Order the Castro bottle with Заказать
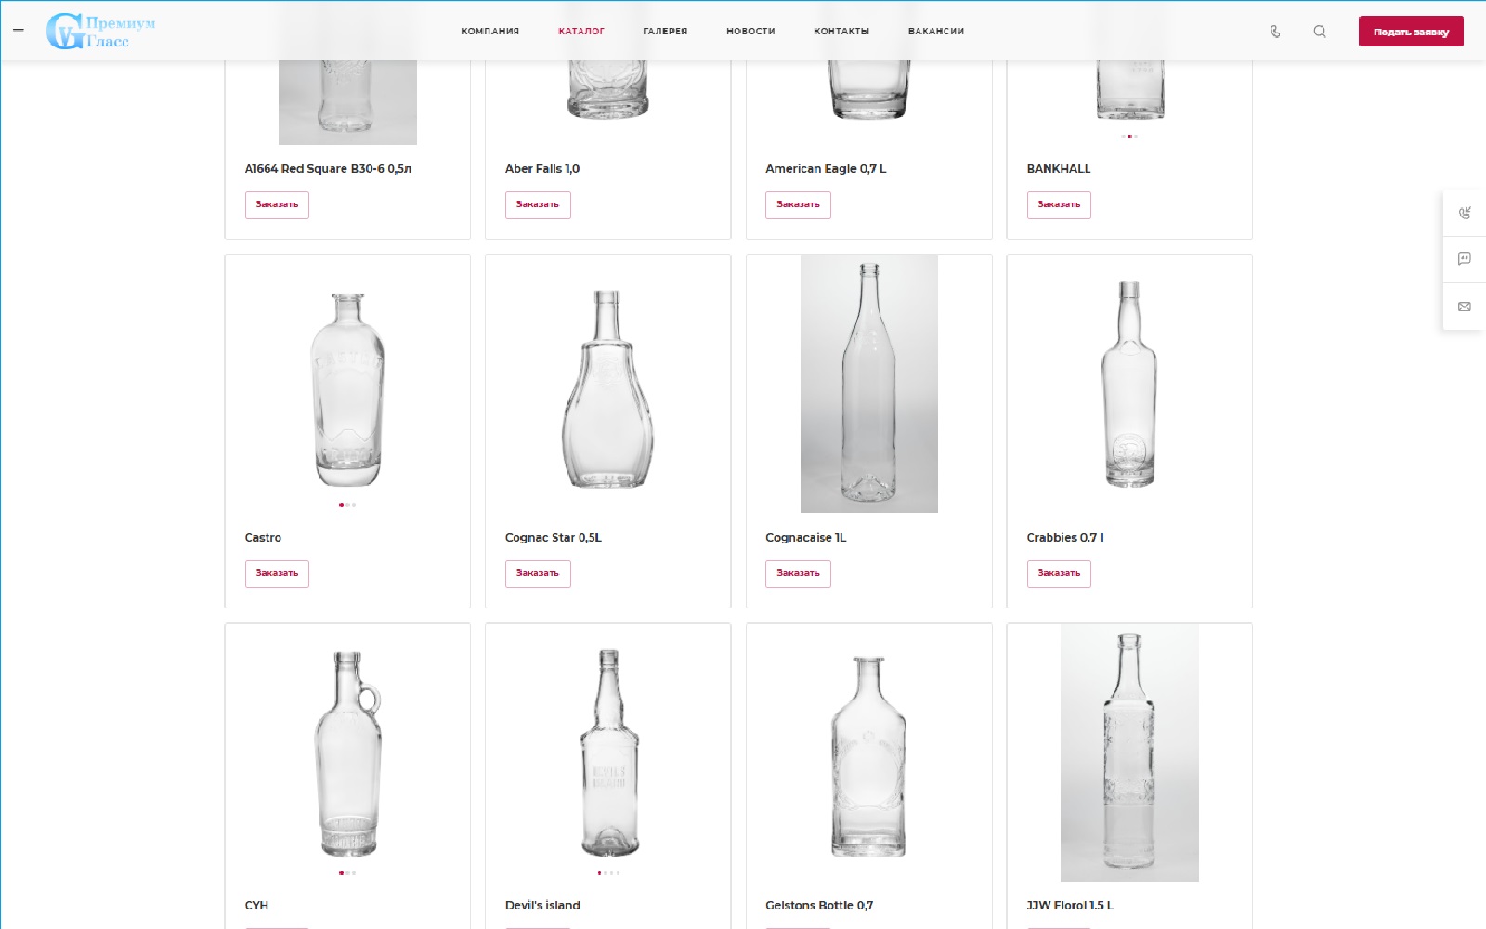 277,574
